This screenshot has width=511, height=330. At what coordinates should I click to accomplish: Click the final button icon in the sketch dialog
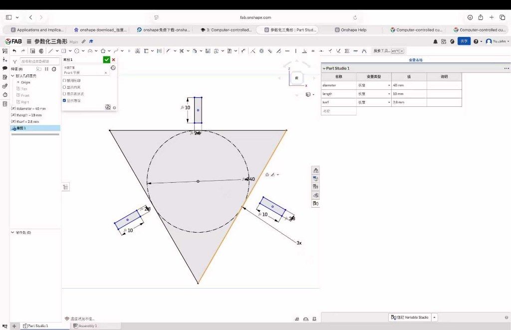tap(108, 107)
